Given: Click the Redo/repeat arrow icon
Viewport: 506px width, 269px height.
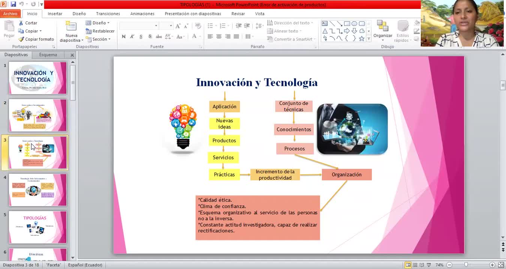Looking at the screenshot, I should (33, 4).
